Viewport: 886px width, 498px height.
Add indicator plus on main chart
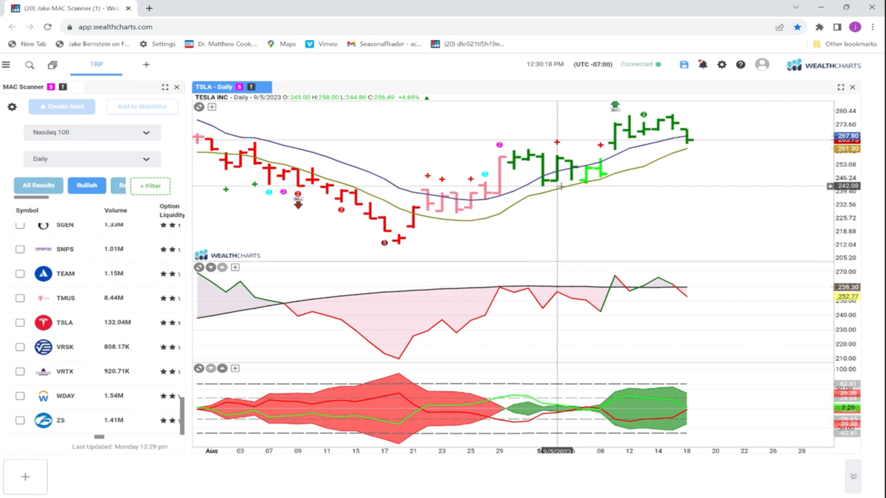[x=212, y=107]
